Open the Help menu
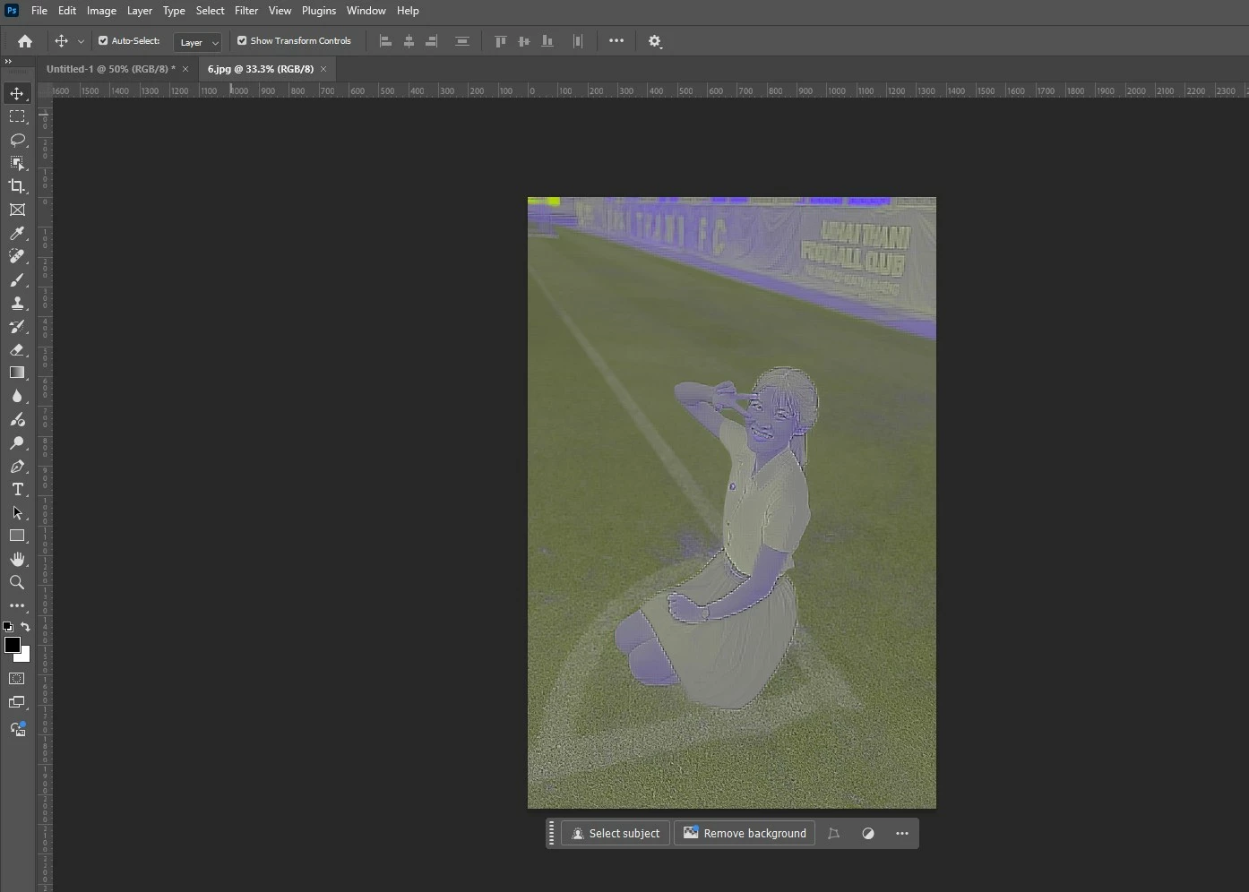The height and width of the screenshot is (892, 1249). [x=408, y=11]
